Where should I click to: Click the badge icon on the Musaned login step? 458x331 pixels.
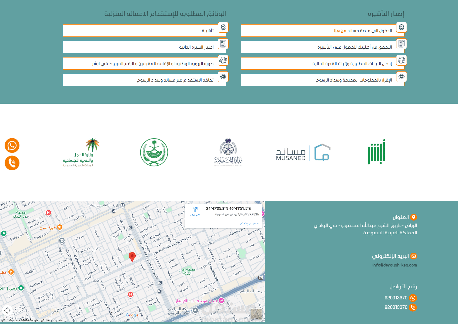pos(402,27)
